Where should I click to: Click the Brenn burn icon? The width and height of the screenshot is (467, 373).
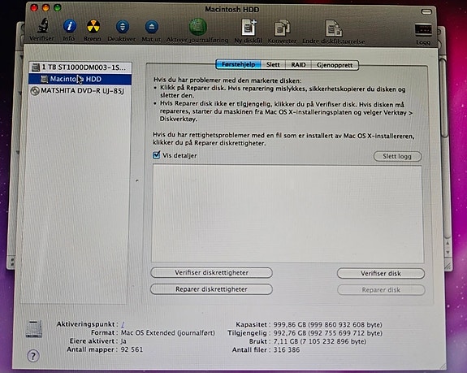(93, 26)
